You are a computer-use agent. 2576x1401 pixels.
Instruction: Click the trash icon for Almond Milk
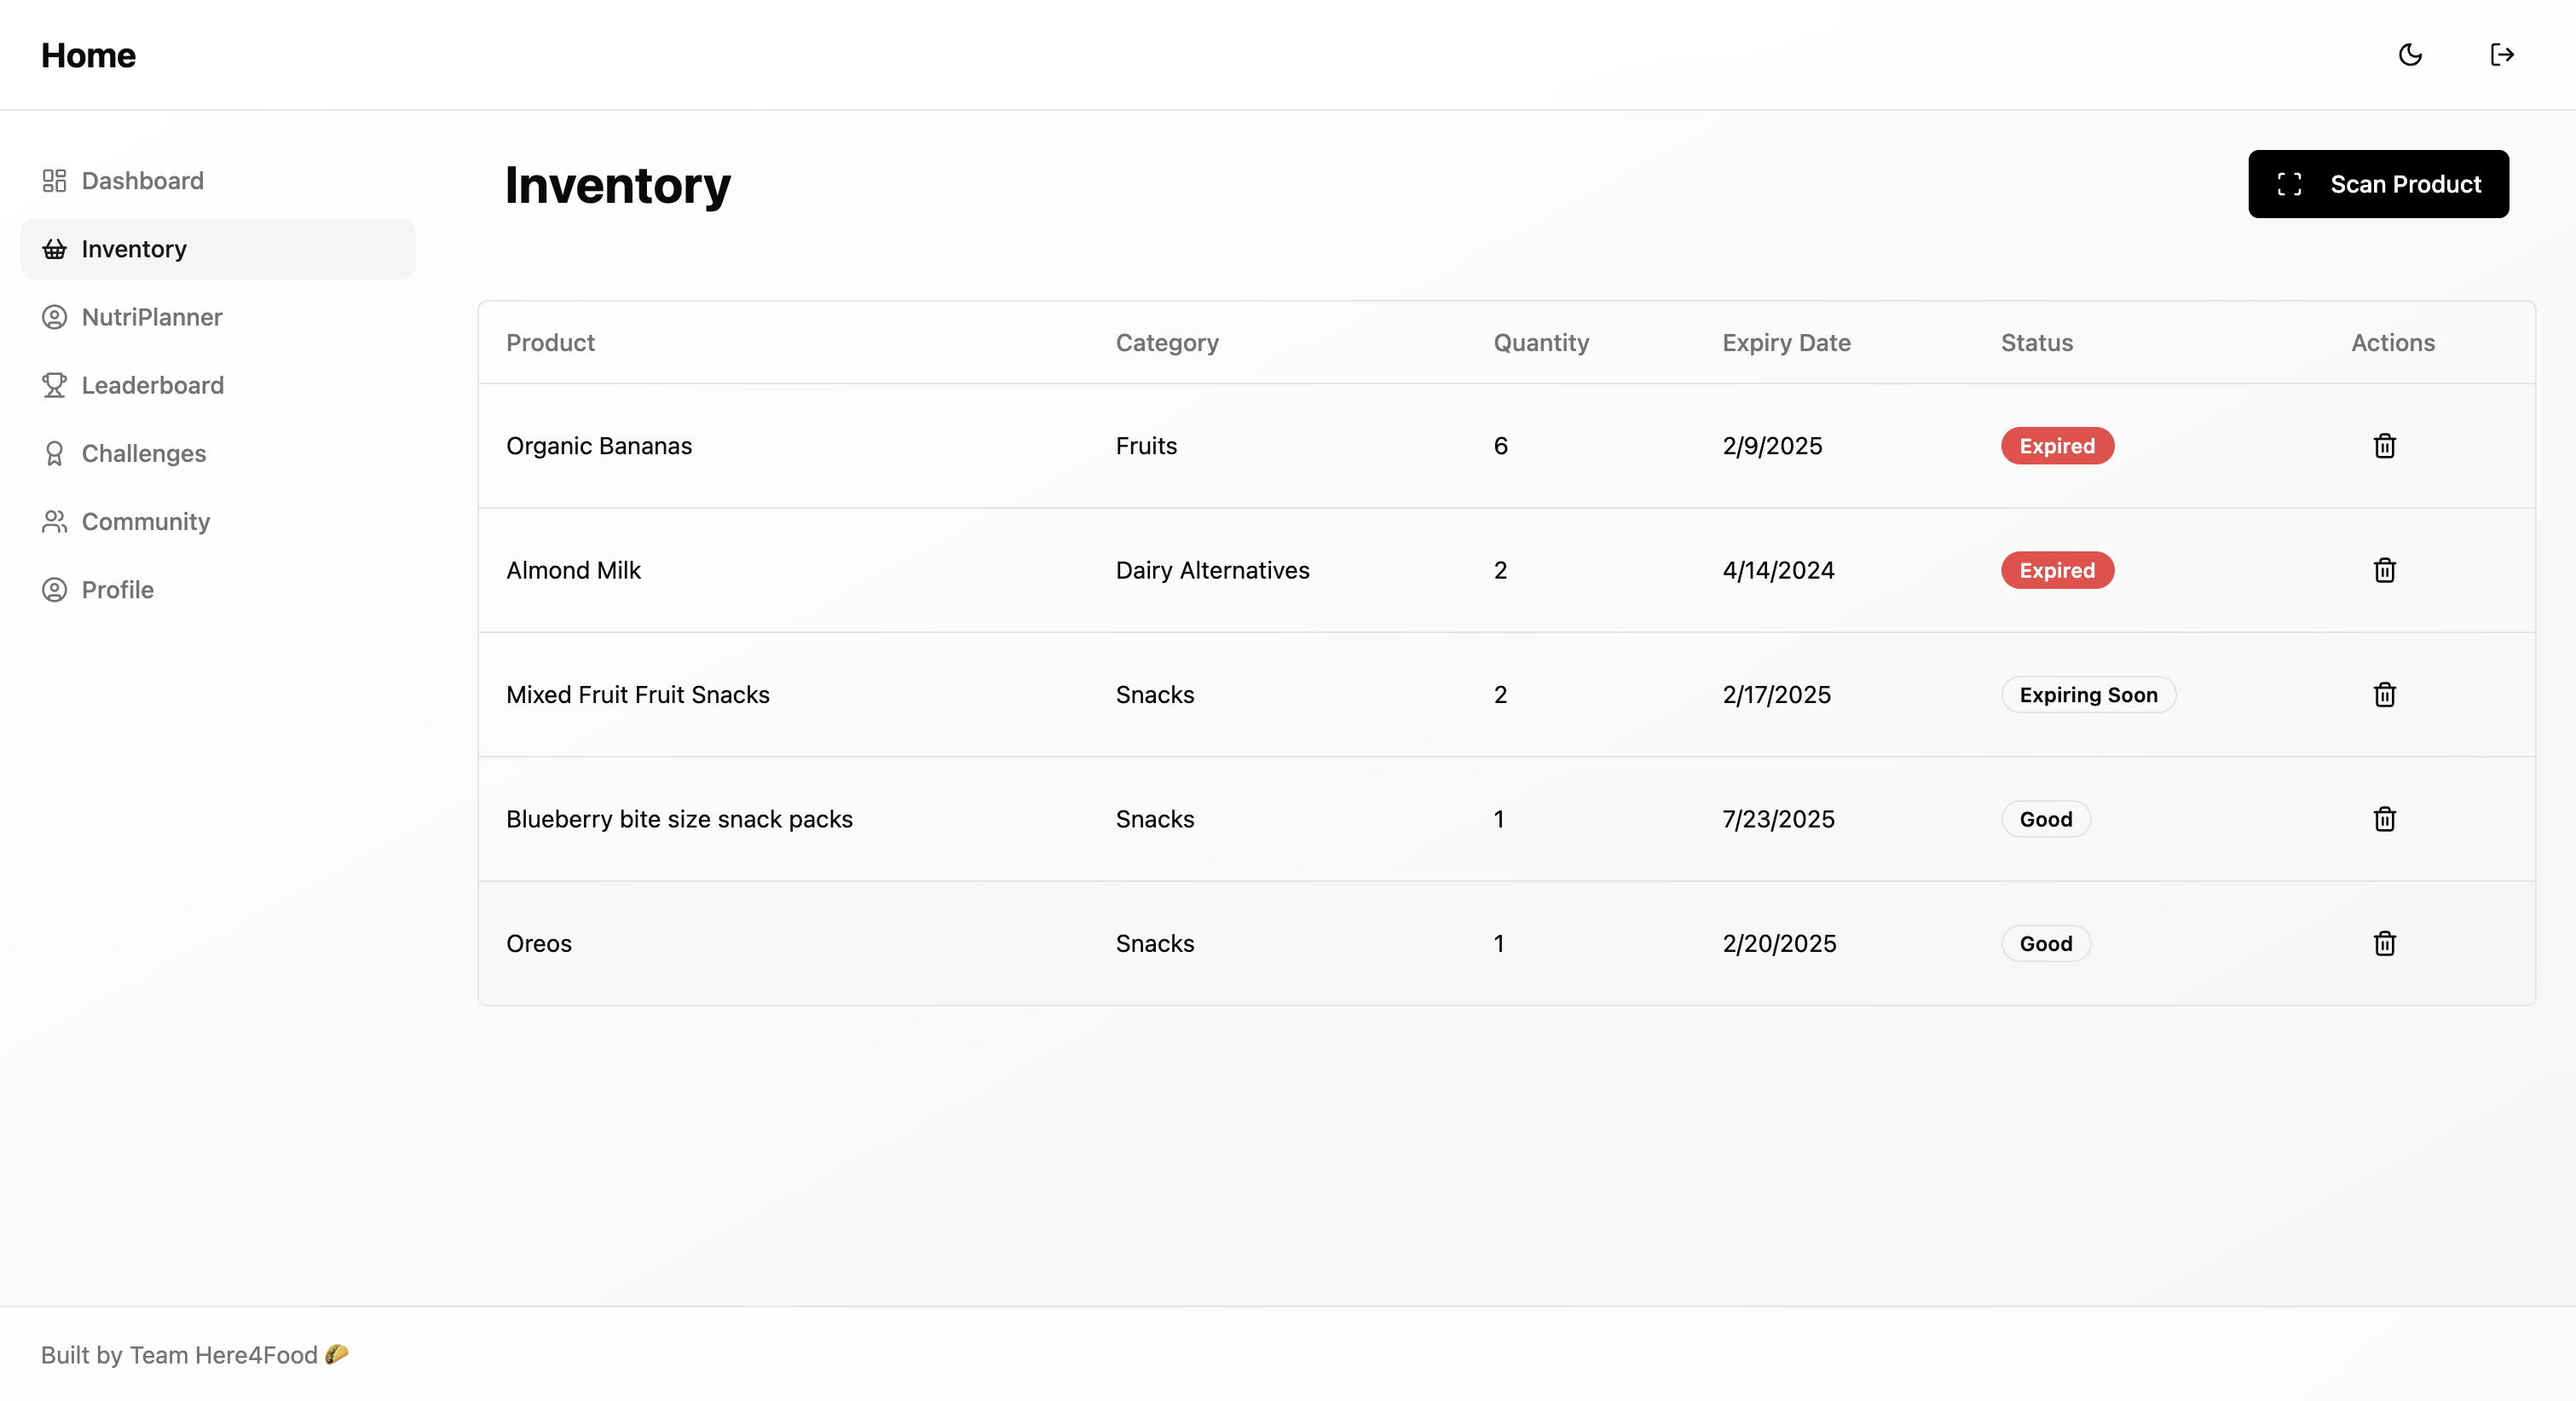pyautogui.click(x=2384, y=570)
